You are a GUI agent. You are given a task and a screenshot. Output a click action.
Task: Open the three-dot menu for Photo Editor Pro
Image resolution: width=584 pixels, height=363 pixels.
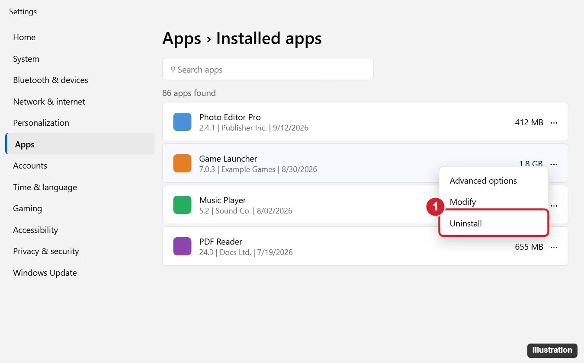tap(554, 123)
